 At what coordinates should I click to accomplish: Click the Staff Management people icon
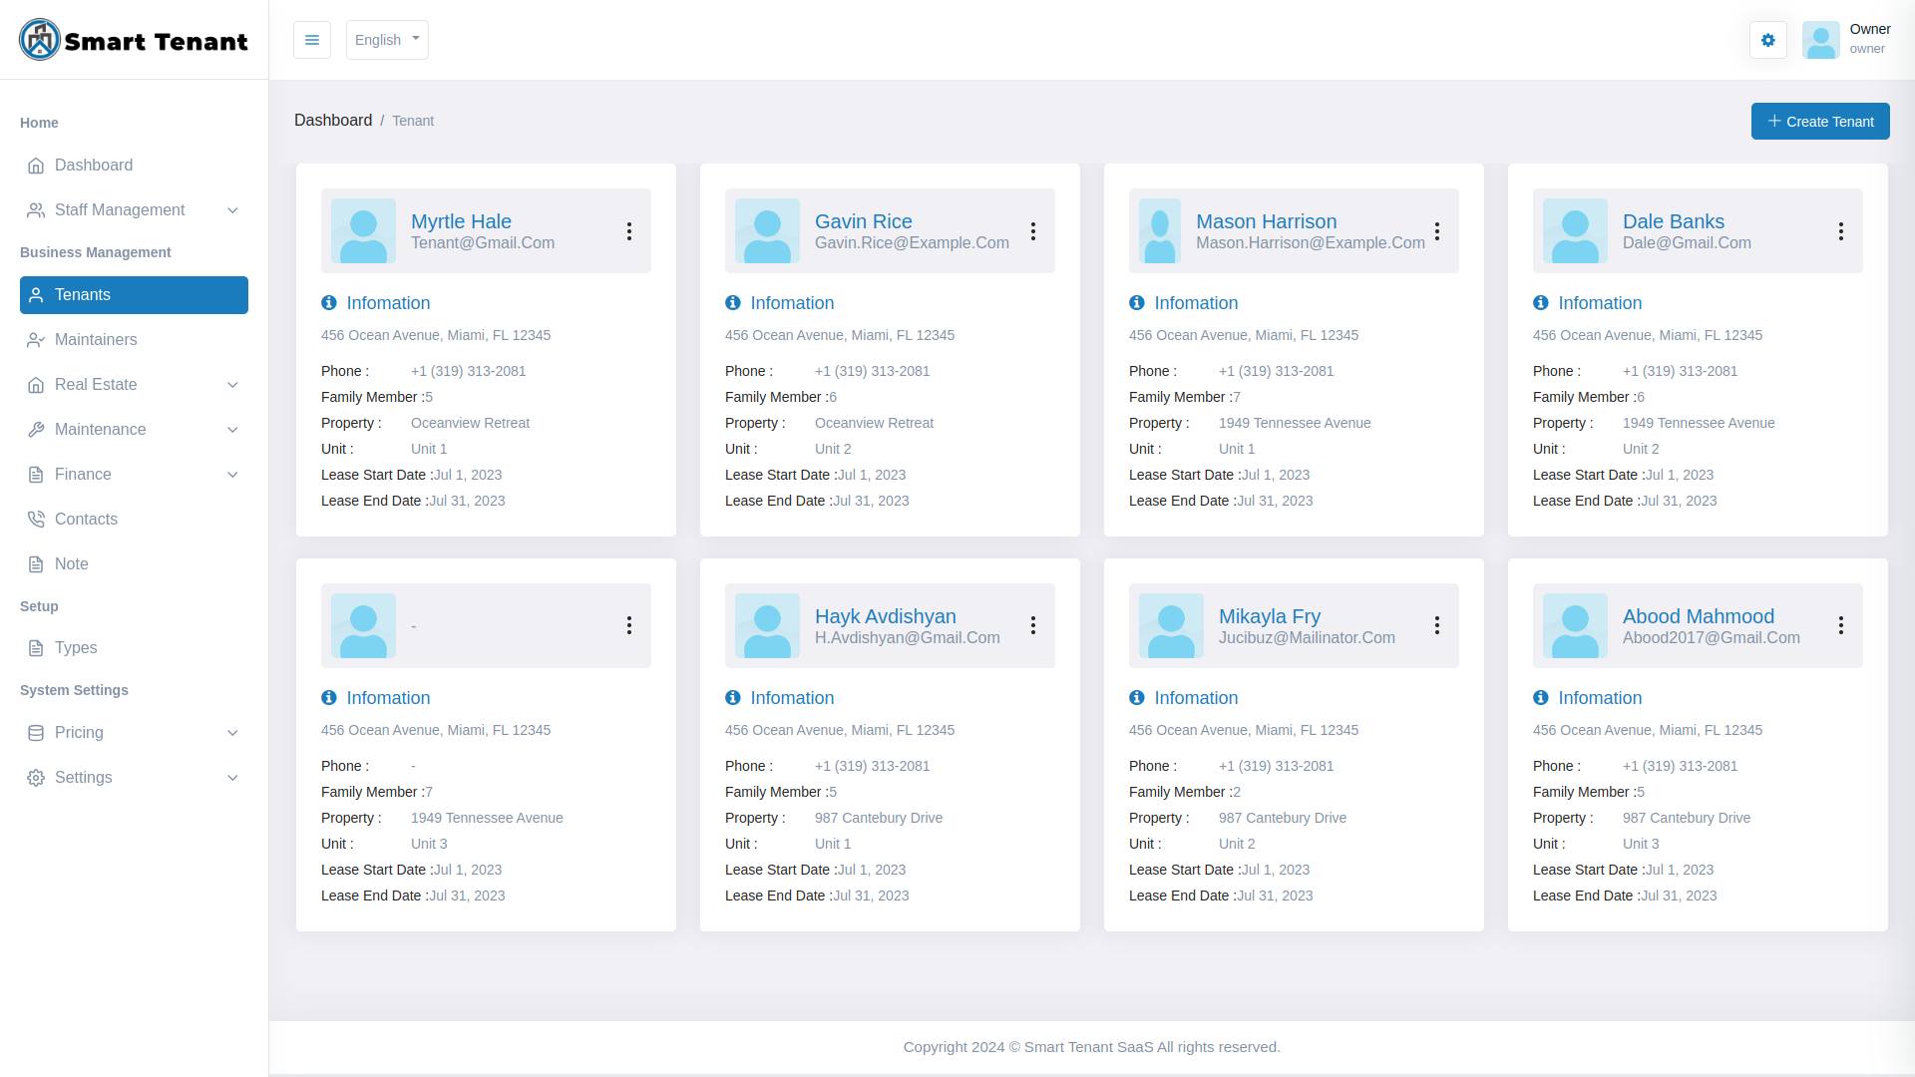[x=36, y=209]
